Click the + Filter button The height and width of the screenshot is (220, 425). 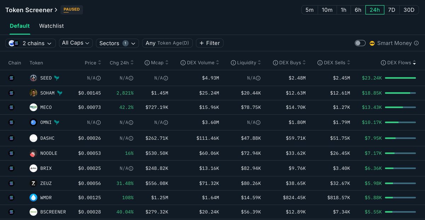pyautogui.click(x=210, y=43)
